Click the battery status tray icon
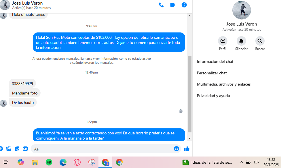This screenshot has width=281, height=168. pos(248,162)
